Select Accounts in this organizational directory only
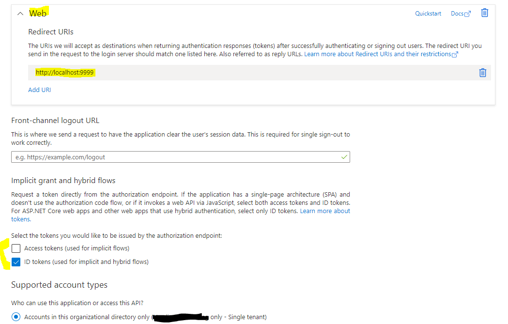Viewport: 508px width, 324px height. tap(16, 317)
